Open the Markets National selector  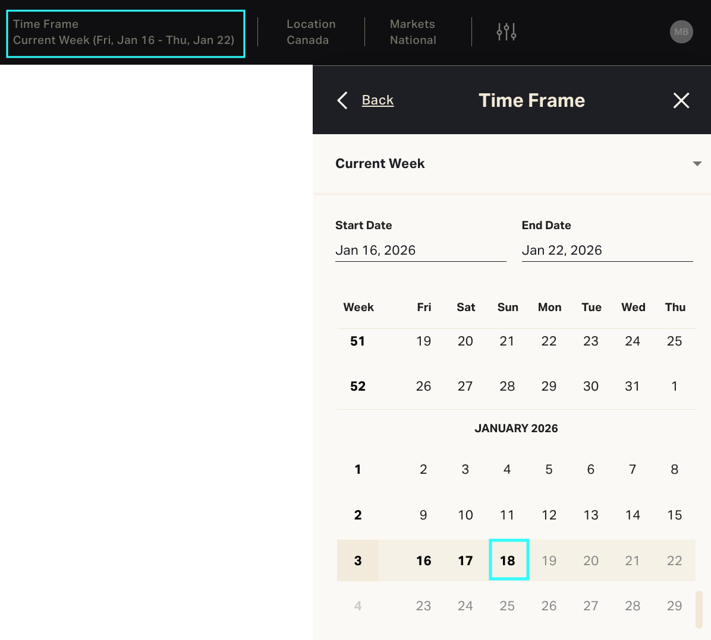[413, 32]
